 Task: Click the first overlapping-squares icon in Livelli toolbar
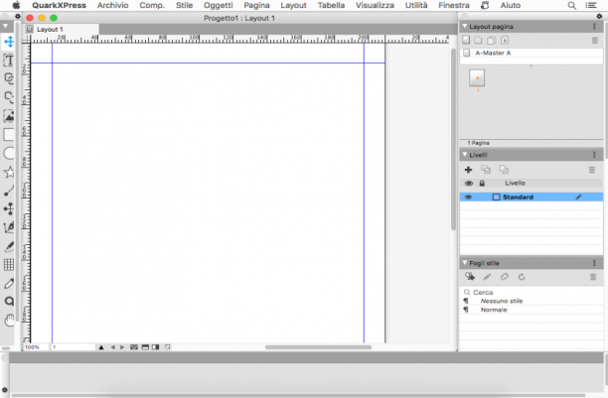coord(486,170)
